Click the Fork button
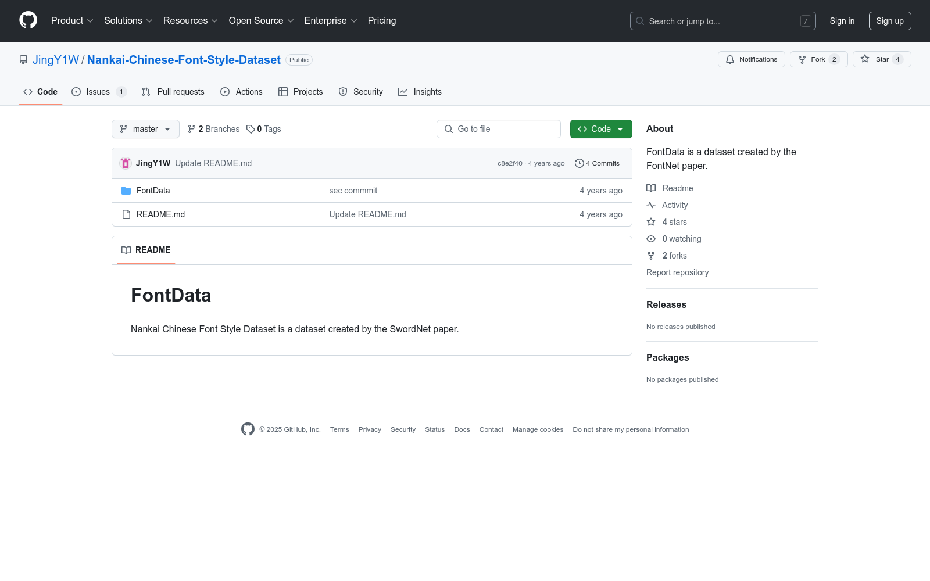 818,59
